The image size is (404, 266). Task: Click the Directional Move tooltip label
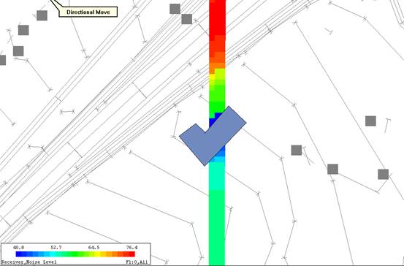88,12
